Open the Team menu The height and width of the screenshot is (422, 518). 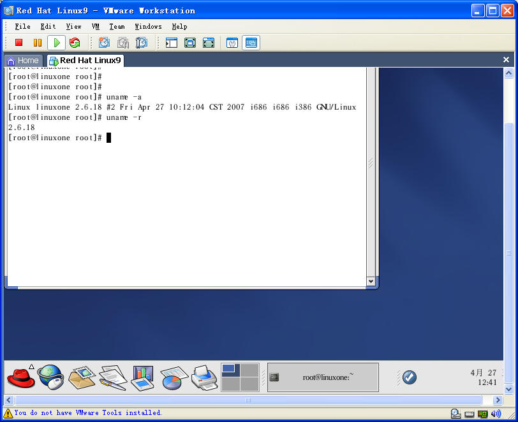coord(117,26)
